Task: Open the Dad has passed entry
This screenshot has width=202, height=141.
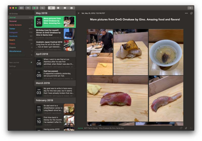Action: click(x=55, y=75)
